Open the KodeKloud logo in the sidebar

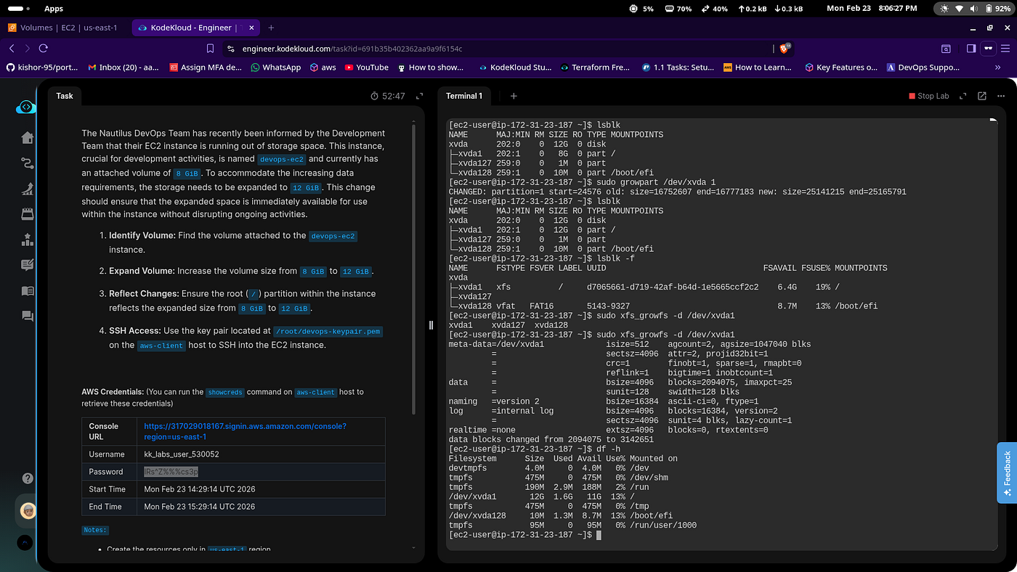point(25,107)
